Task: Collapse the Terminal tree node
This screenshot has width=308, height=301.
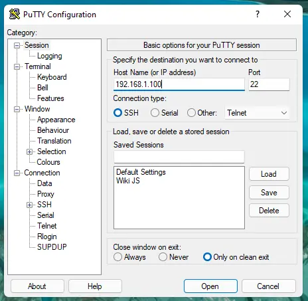Action: tap(17, 66)
